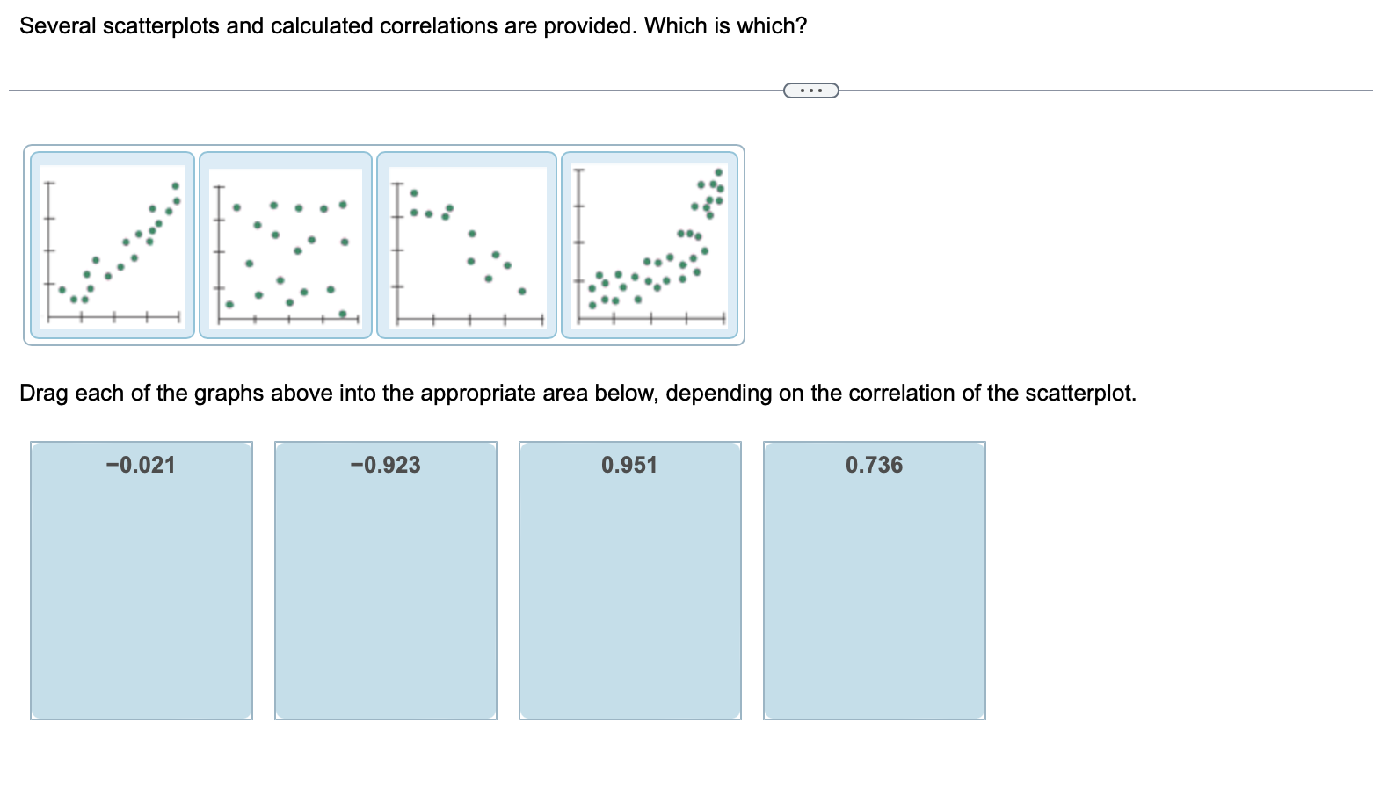Click the 0.951 answer drop area
1373x803 pixels.
(629, 580)
